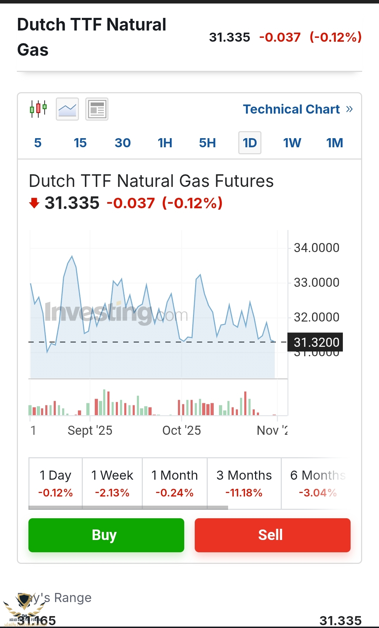This screenshot has height=628, width=379.
Task: Select the 5 minute interval
Action: 38,143
